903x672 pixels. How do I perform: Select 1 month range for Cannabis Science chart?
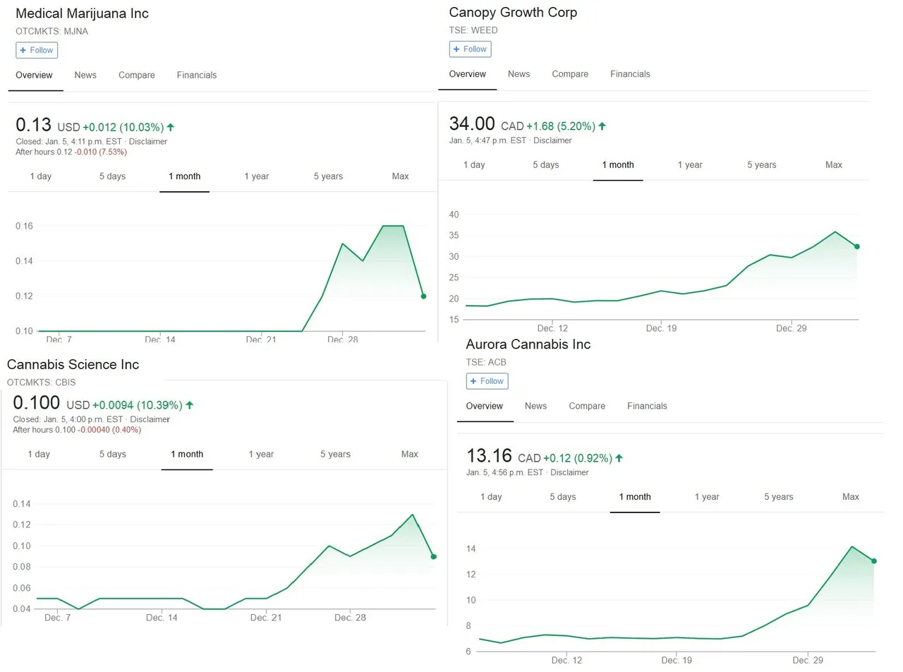point(187,454)
